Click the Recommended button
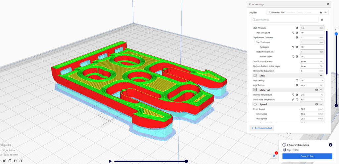This screenshot has width=339, height=164. click(x=262, y=128)
